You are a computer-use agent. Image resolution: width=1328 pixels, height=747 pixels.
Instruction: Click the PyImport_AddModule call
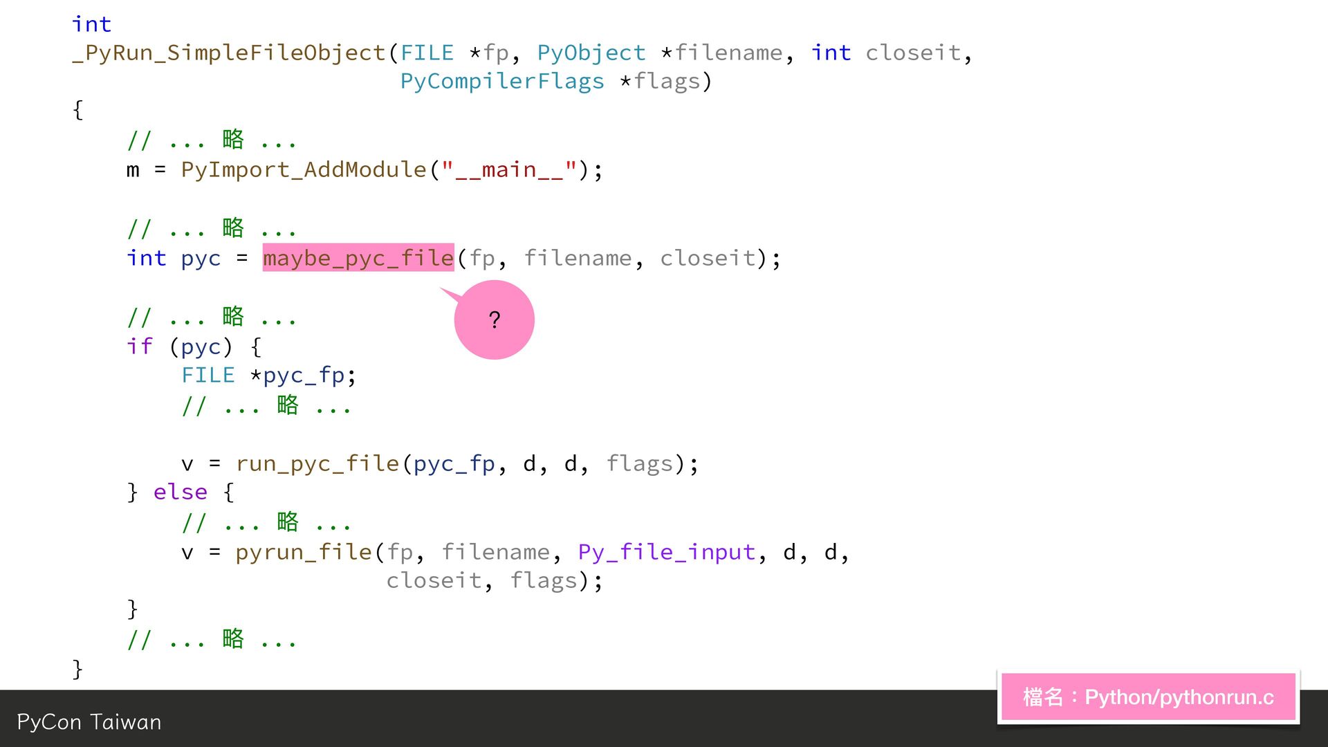click(304, 169)
